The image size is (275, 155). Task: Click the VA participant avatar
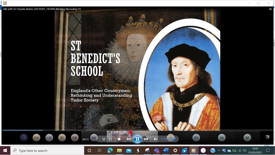(222, 138)
